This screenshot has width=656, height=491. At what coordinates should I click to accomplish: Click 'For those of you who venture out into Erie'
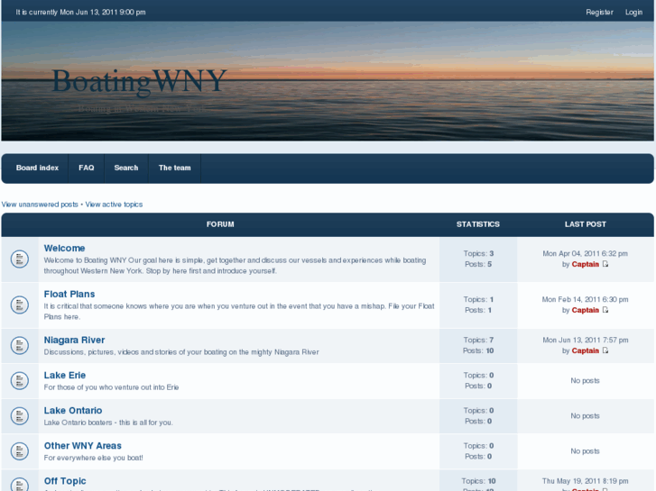click(111, 387)
